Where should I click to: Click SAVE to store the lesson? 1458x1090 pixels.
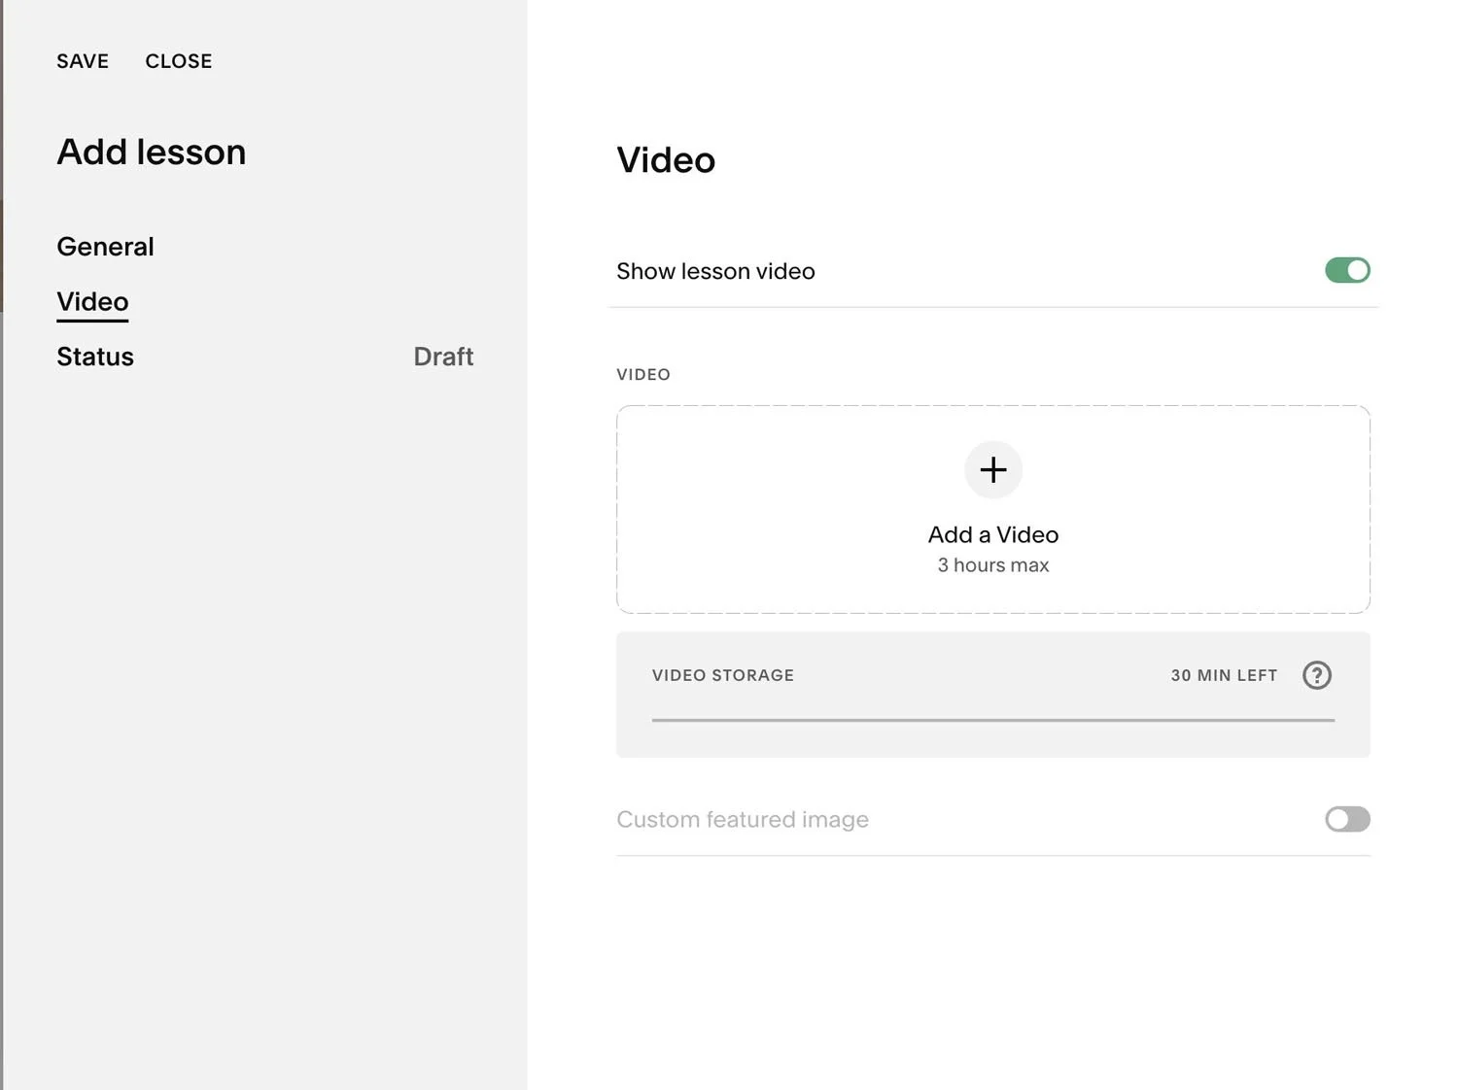pyautogui.click(x=83, y=60)
